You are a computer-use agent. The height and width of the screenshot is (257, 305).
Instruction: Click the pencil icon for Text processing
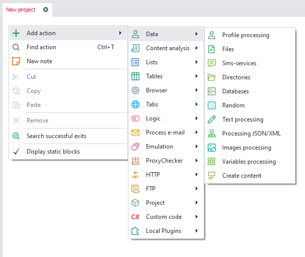[x=212, y=119]
